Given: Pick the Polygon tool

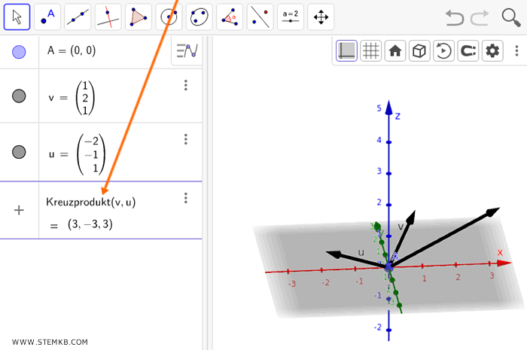Looking at the screenshot, I should (139, 17).
